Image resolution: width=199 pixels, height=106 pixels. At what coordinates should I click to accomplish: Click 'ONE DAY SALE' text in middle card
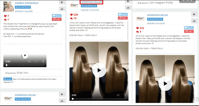pos(83,35)
